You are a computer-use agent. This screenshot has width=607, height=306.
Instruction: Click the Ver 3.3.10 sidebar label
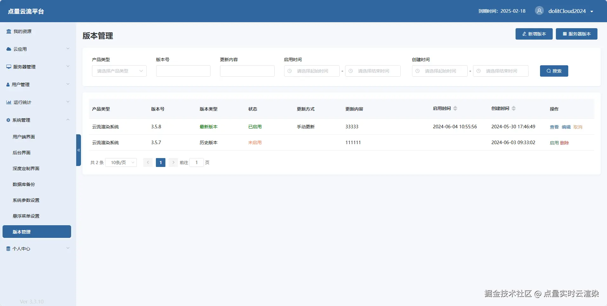[x=32, y=302]
